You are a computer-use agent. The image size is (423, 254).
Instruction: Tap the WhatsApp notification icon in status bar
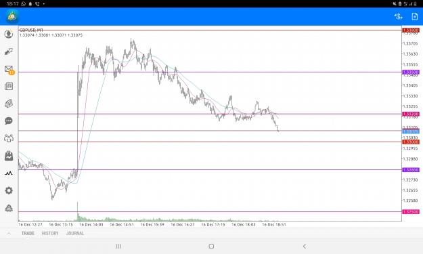click(x=24, y=4)
